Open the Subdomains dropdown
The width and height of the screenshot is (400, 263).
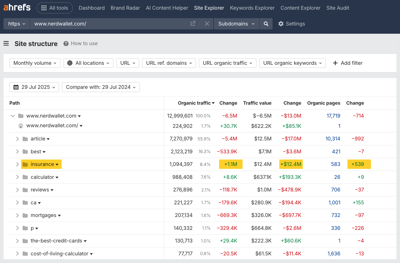[236, 24]
